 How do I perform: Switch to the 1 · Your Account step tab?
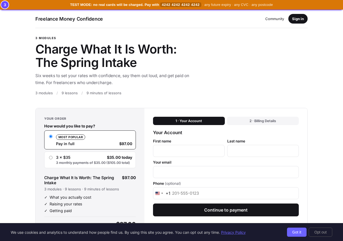tap(189, 121)
